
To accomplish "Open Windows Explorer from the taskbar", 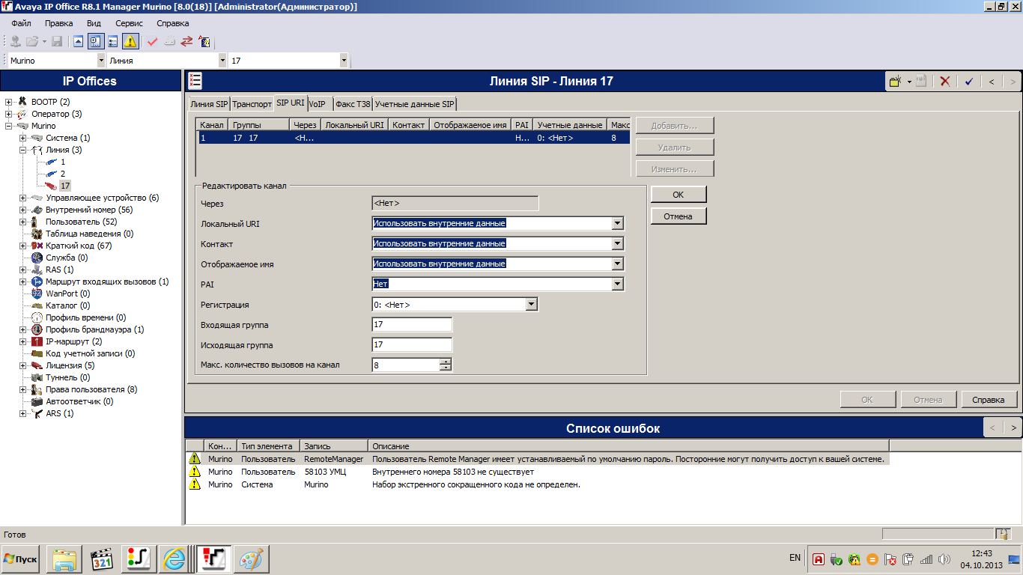I will [x=64, y=559].
